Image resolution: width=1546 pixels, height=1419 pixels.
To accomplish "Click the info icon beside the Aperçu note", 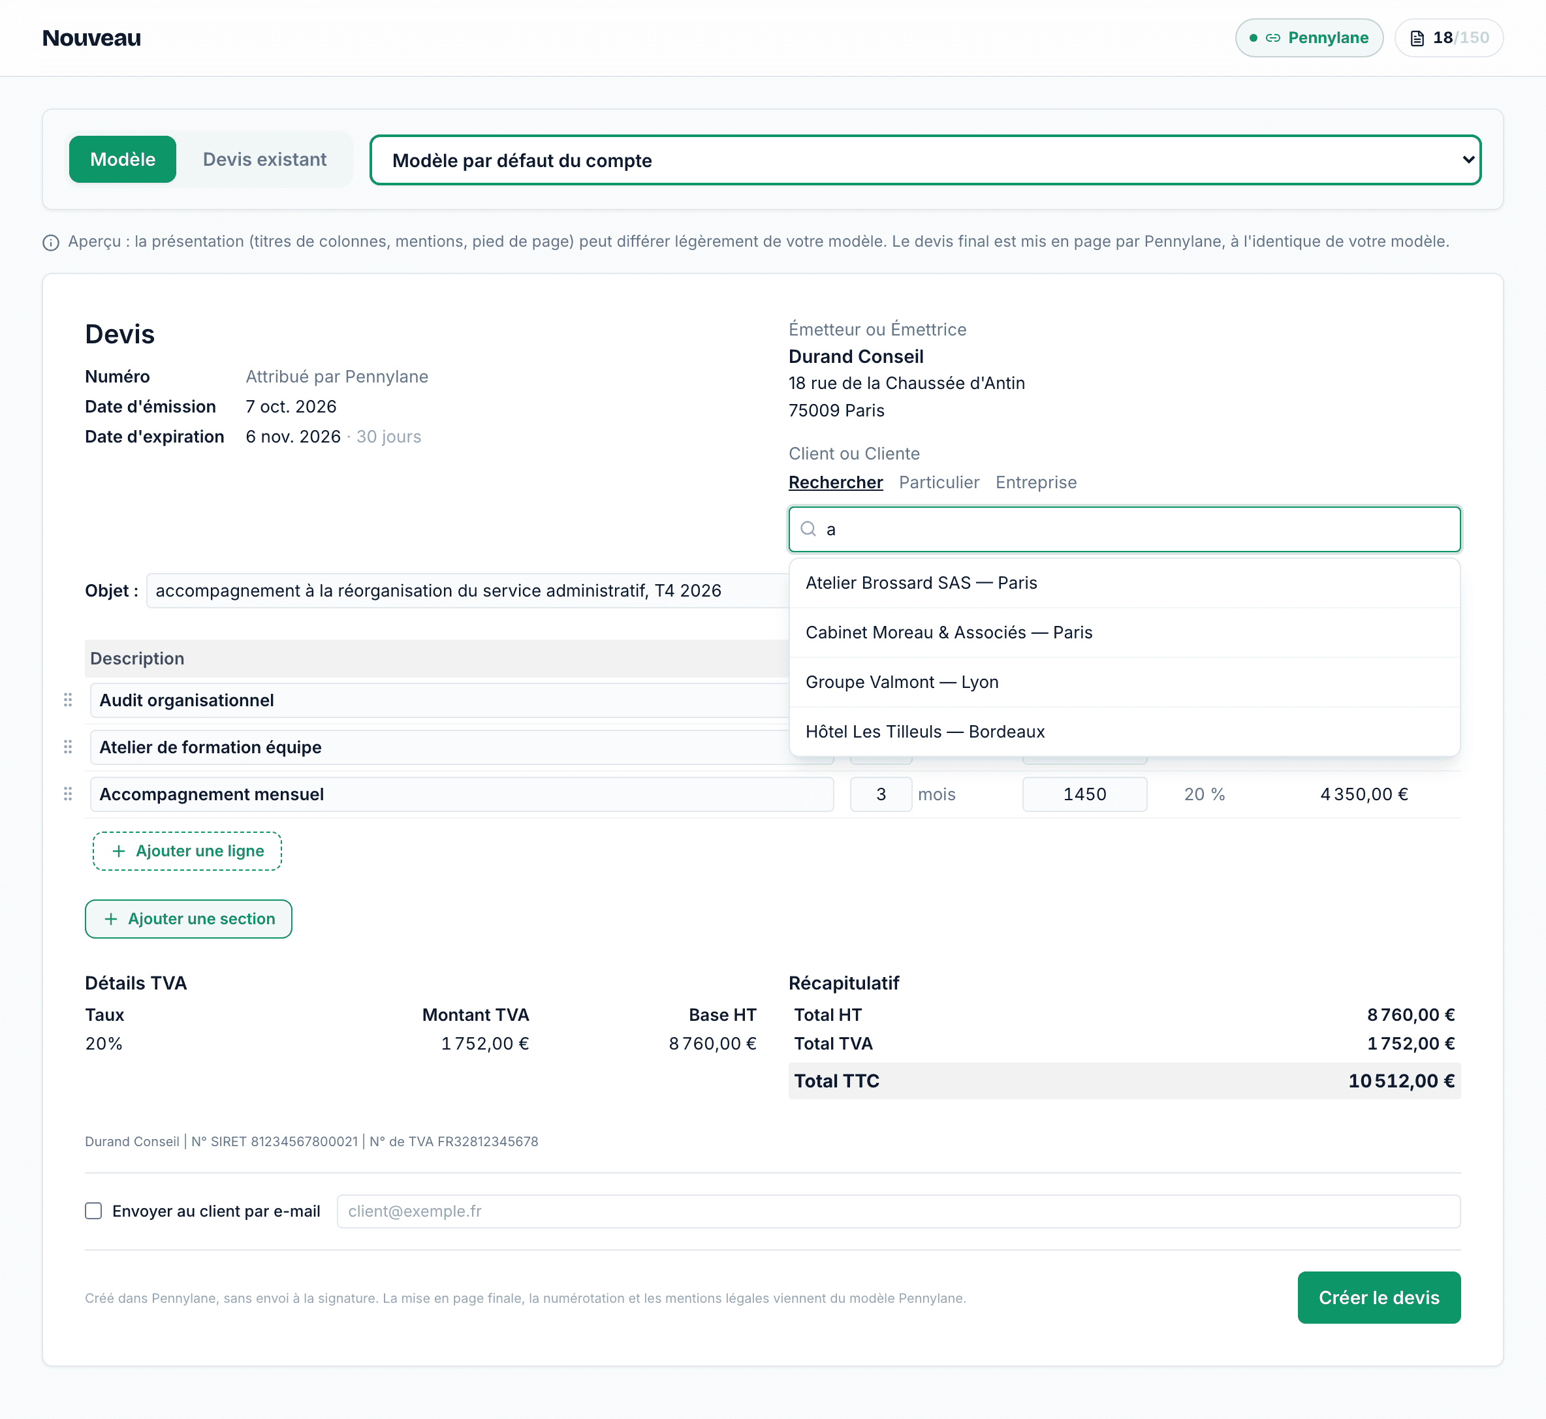I will pyautogui.click(x=51, y=243).
